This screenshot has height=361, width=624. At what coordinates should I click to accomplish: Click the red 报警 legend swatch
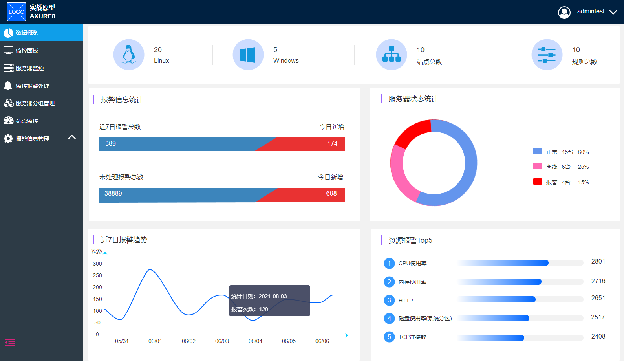538,181
